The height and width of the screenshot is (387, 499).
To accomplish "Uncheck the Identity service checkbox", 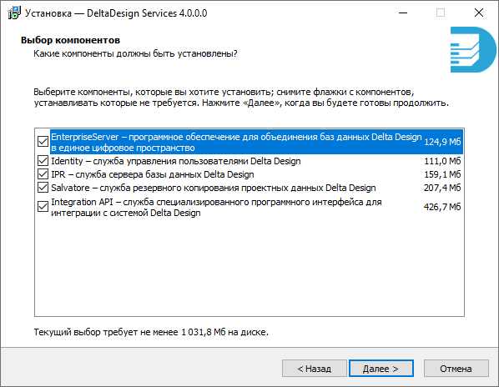I will point(43,161).
